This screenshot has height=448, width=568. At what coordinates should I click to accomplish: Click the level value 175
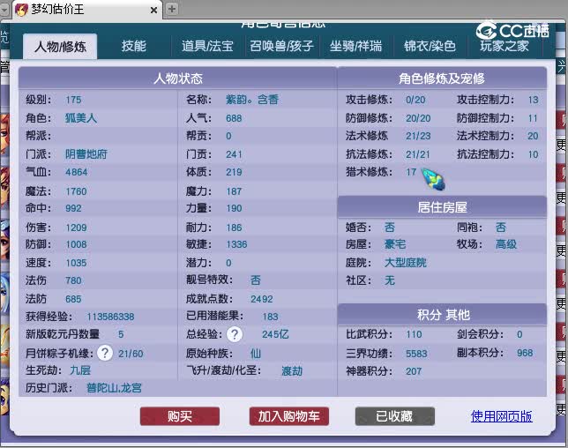(x=73, y=100)
